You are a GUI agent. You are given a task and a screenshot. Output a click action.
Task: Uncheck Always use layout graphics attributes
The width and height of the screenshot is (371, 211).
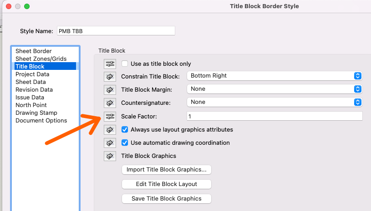click(x=125, y=130)
